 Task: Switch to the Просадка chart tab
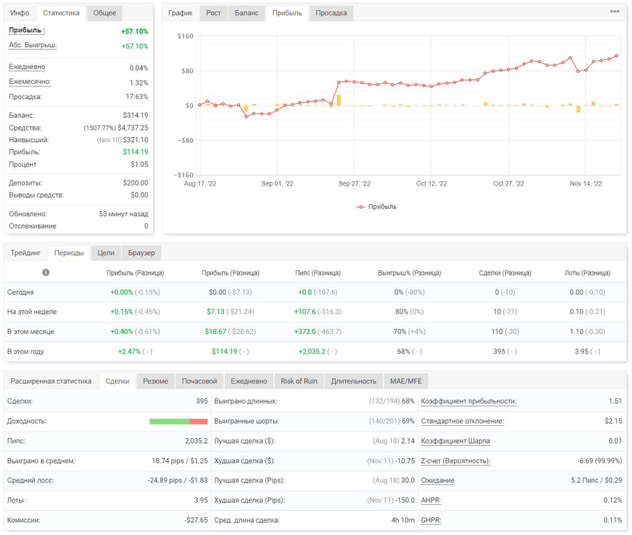pyautogui.click(x=331, y=13)
